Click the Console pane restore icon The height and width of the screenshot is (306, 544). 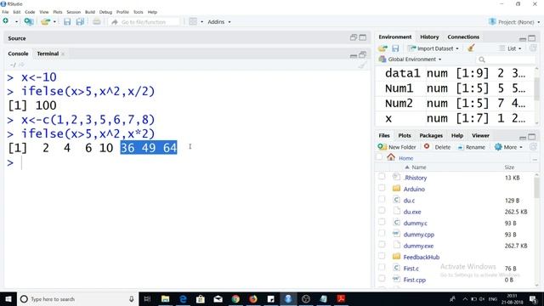click(x=363, y=54)
